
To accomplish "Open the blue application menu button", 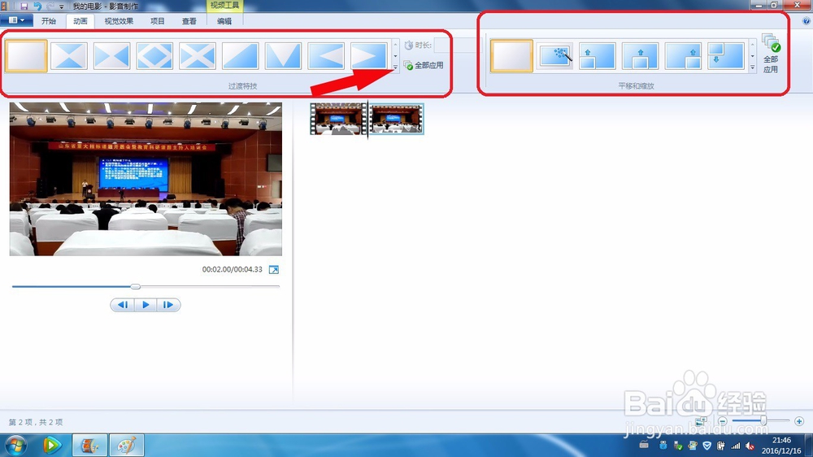I will (16, 20).
